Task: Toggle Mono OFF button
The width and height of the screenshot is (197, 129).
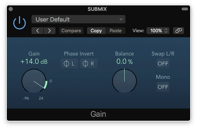Action: pyautogui.click(x=163, y=87)
